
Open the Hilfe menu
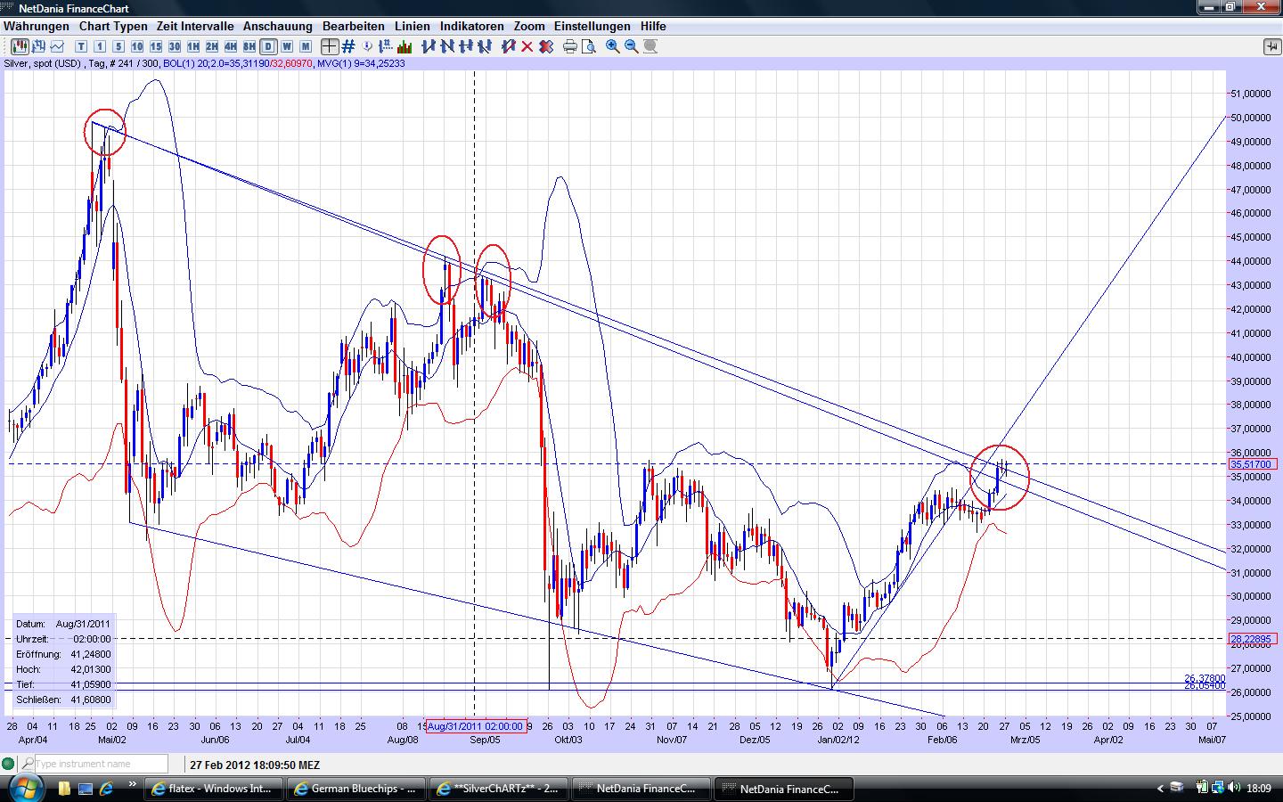[653, 26]
